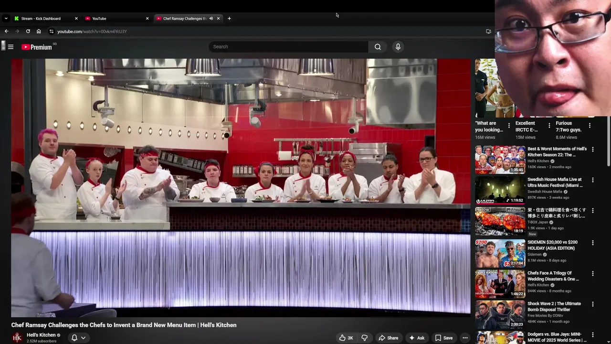Screen dimensions: 611x344
Task: Click the 'Chef Ramsay Challenges the Chefs' video title
Action: pos(124,325)
